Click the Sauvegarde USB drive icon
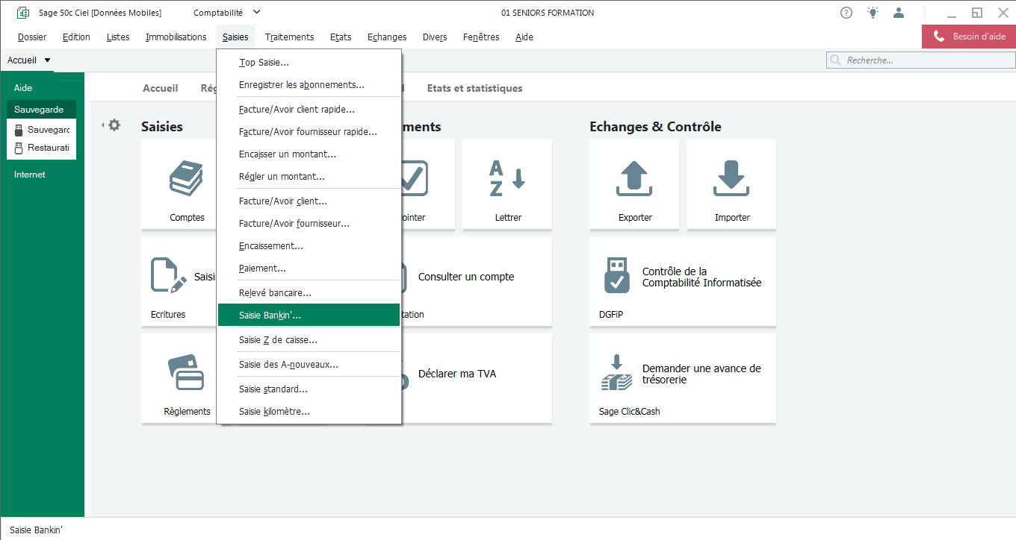The width and height of the screenshot is (1016, 540). 19,129
